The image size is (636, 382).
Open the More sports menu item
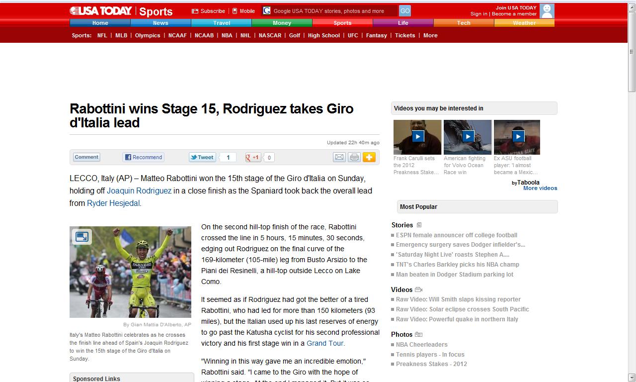pyautogui.click(x=430, y=35)
